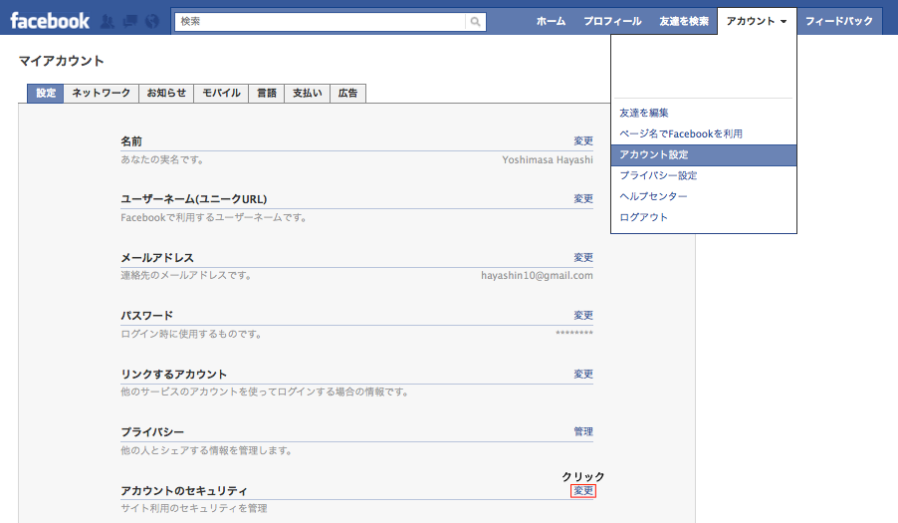Click the search magnifier button
The image size is (898, 523).
[x=476, y=21]
